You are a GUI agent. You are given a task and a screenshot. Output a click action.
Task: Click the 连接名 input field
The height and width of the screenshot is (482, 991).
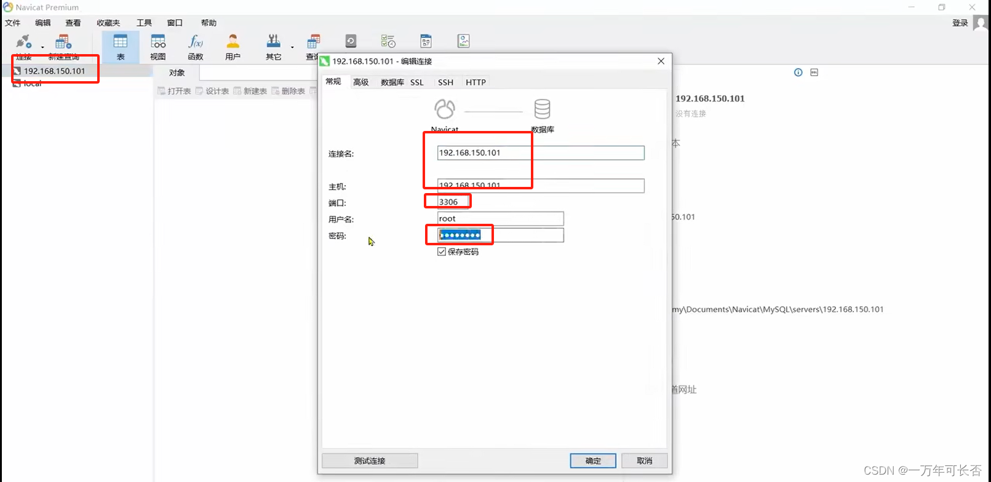point(541,152)
